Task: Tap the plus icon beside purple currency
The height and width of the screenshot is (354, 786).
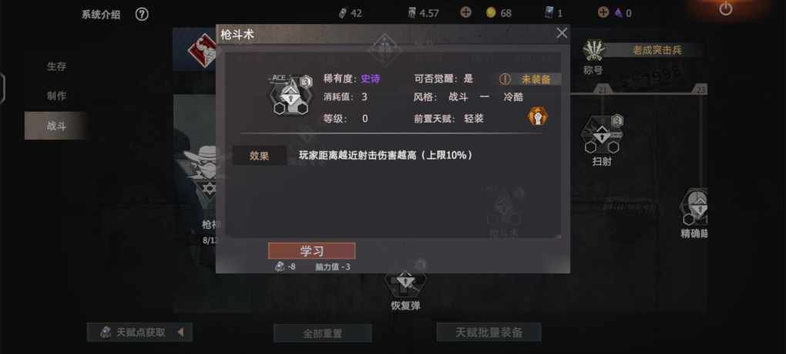Action: (603, 12)
